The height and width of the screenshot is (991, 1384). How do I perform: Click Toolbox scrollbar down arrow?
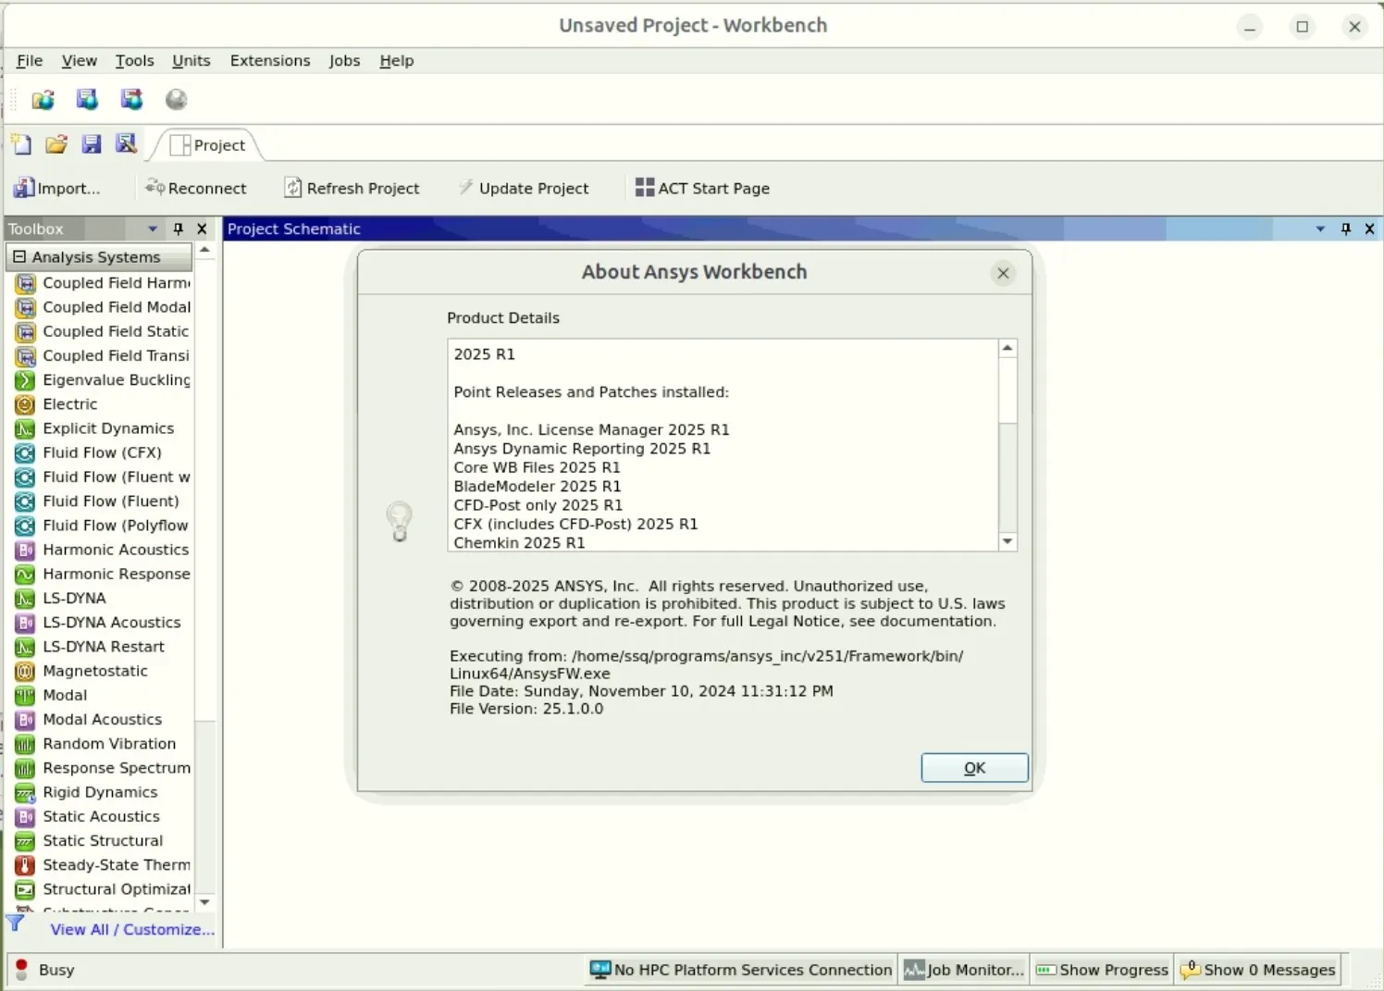pos(205,902)
